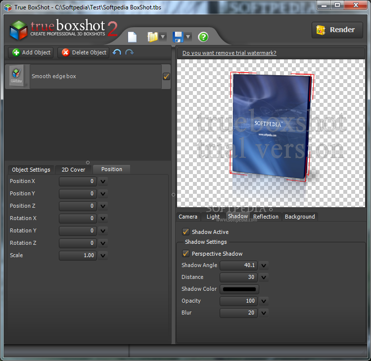
Task: Click the True BoxShot title bar icon
Action: pyautogui.click(x=8, y=7)
